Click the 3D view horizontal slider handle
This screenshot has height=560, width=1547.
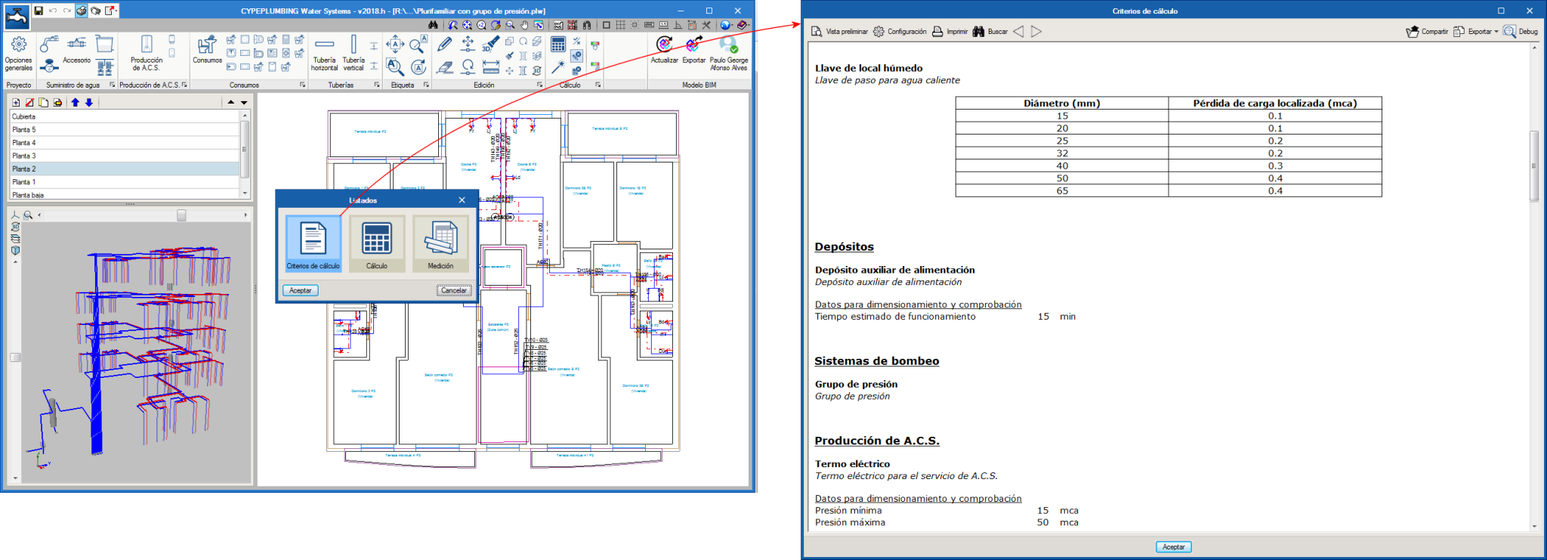click(x=181, y=215)
